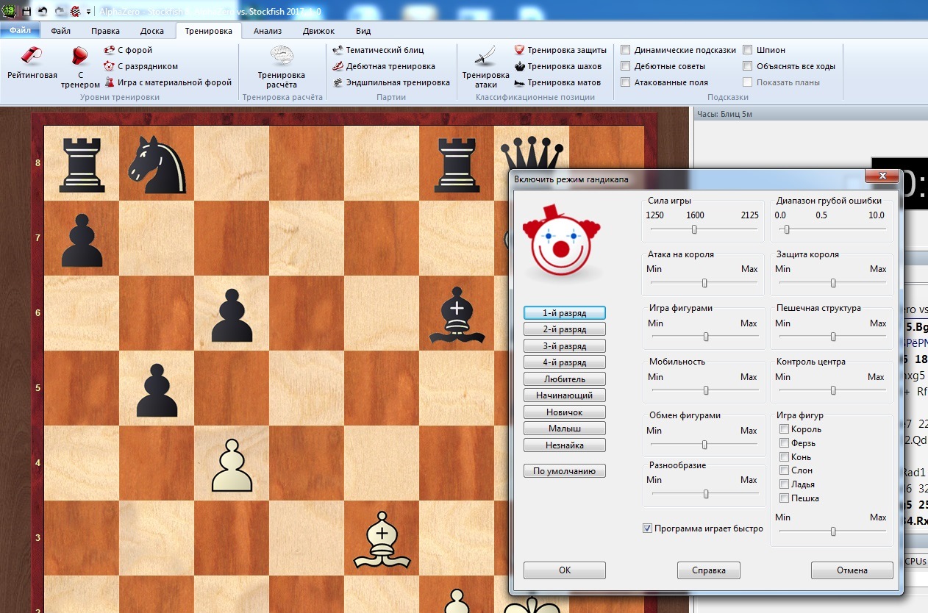Click the Redo arrow icon in title bar
The image size is (928, 613).
[x=59, y=12]
